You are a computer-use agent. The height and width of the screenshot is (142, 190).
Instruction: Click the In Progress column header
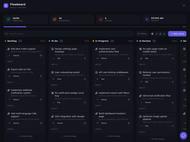pos(102,41)
